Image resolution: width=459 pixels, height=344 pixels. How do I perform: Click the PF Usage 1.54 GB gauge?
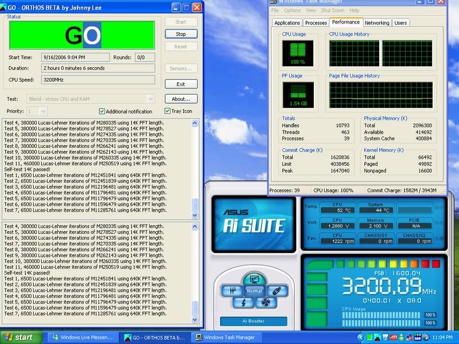(x=298, y=95)
